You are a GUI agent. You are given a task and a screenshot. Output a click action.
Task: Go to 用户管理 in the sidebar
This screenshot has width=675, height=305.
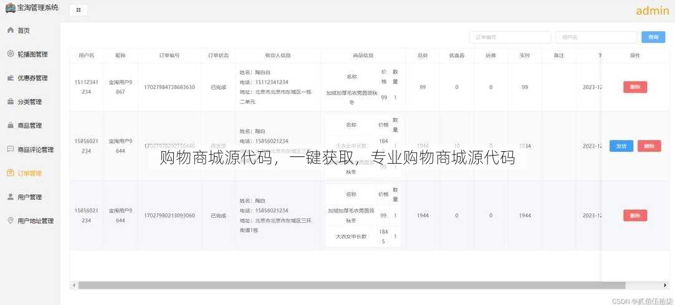[30, 197]
